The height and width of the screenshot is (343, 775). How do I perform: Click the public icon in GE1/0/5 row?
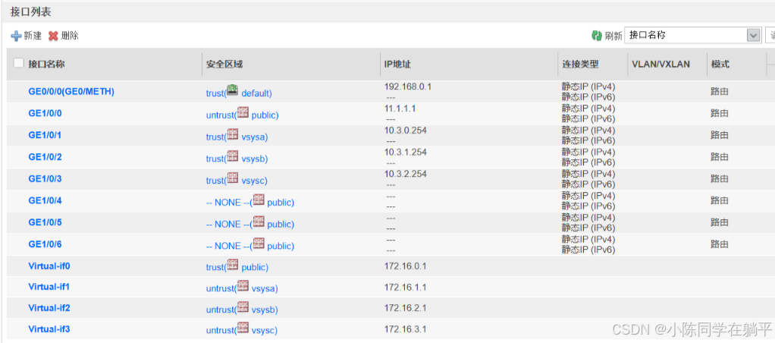coord(259,222)
